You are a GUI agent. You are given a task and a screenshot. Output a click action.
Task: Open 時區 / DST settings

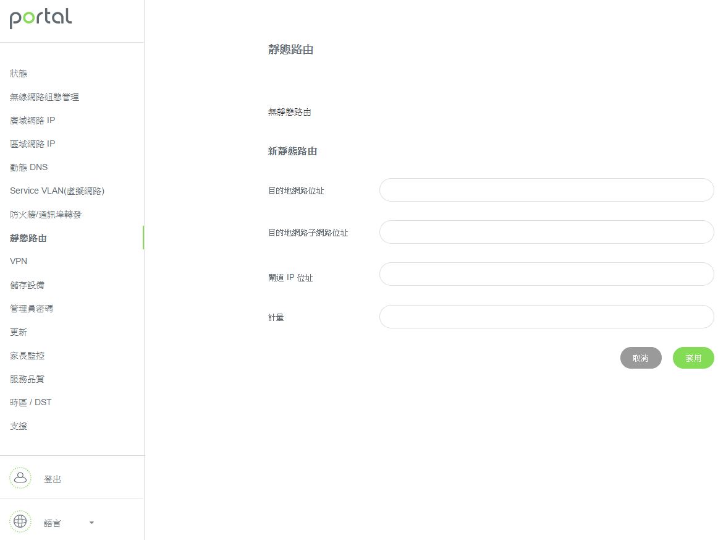pyautogui.click(x=31, y=403)
